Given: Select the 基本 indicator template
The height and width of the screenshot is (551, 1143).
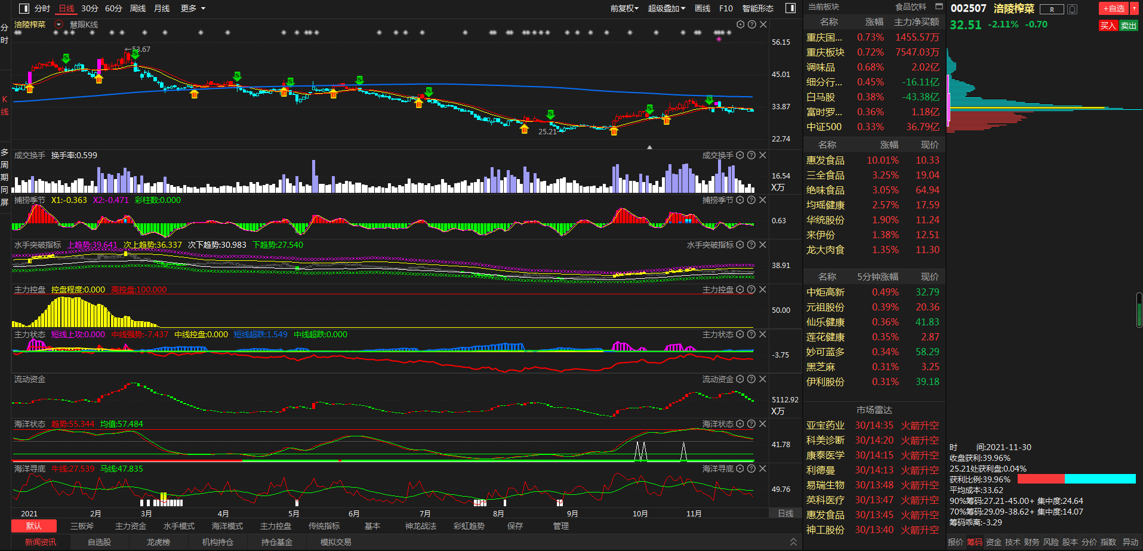Looking at the screenshot, I should pos(372,526).
